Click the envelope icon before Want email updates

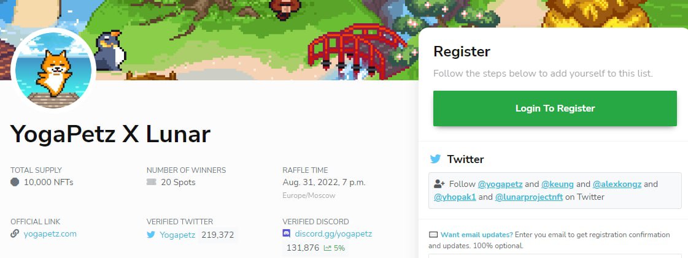pos(433,235)
